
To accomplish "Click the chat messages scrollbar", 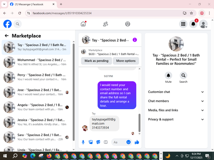I will pos(140,122).
